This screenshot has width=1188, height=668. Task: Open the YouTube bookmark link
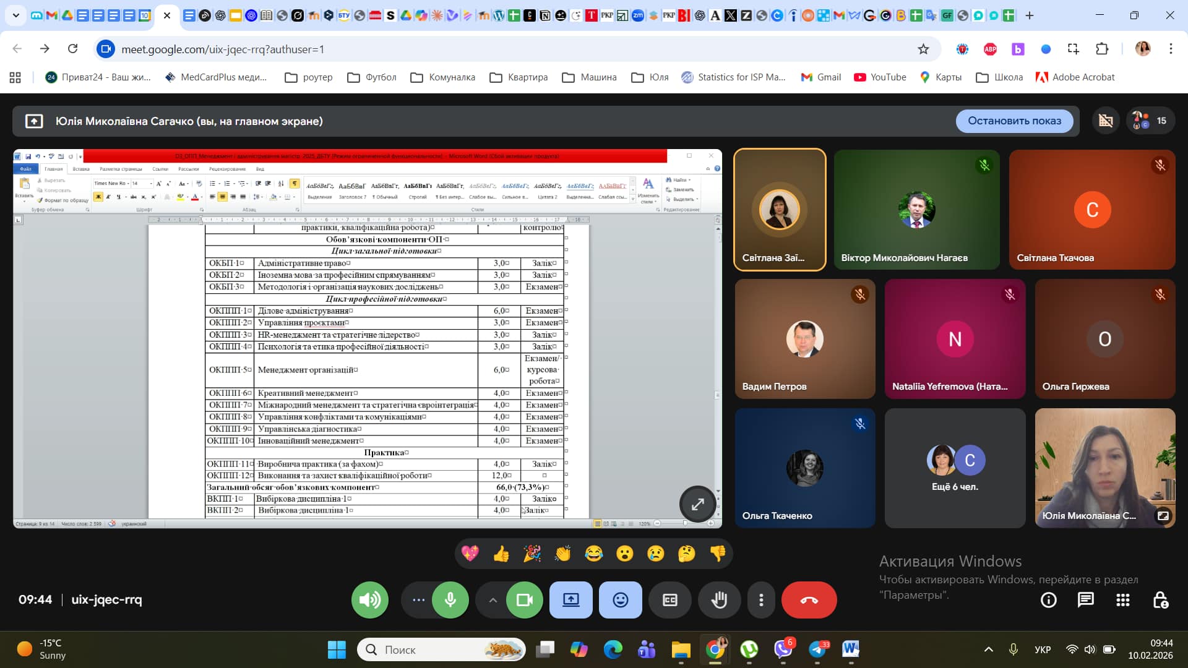pos(880,77)
